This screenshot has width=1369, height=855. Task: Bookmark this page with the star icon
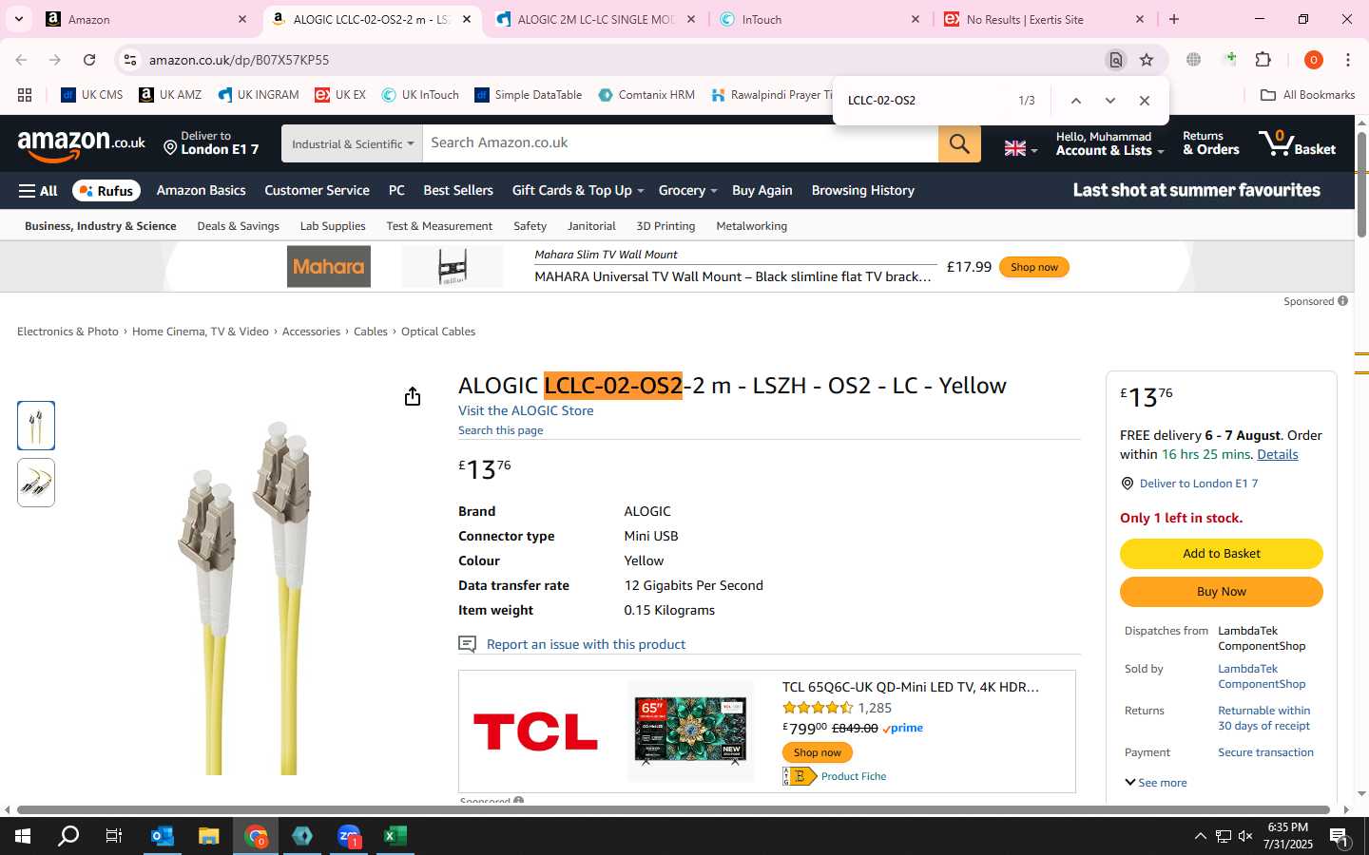[1147, 60]
